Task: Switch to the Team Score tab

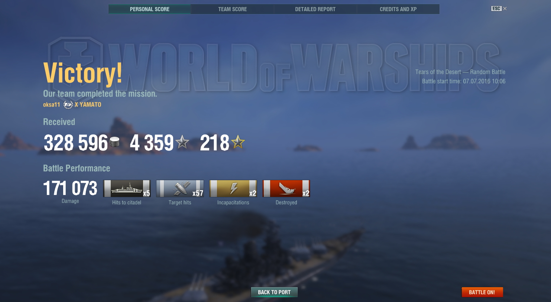Action: [x=233, y=9]
